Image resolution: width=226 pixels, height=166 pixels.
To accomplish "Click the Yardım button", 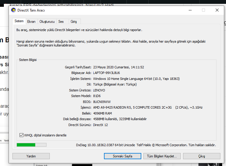I will click(x=31, y=156).
